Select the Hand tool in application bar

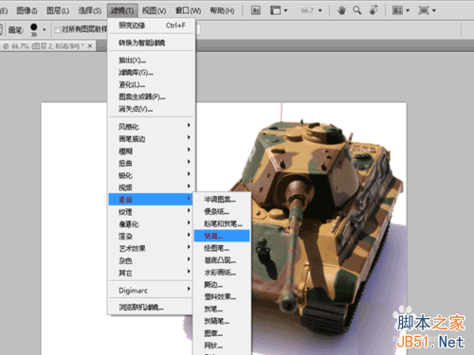341,10
